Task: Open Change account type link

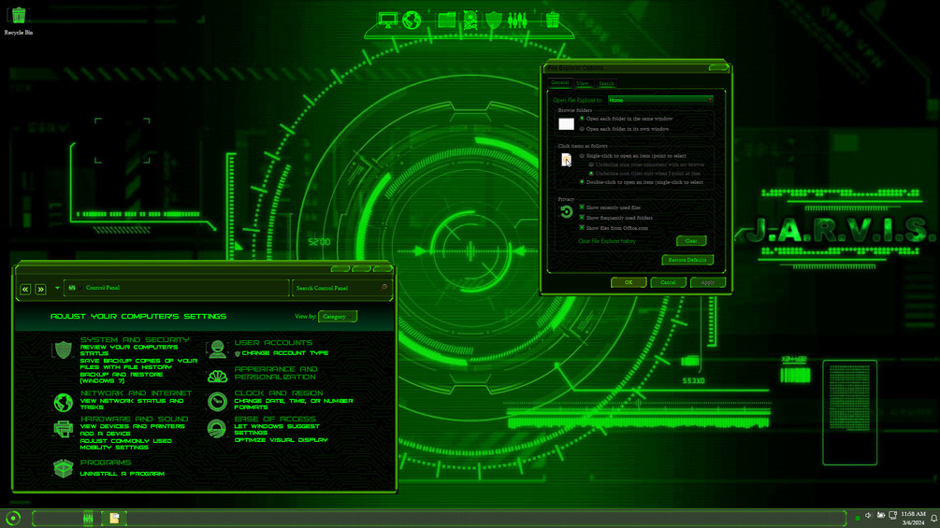Action: pyautogui.click(x=285, y=353)
